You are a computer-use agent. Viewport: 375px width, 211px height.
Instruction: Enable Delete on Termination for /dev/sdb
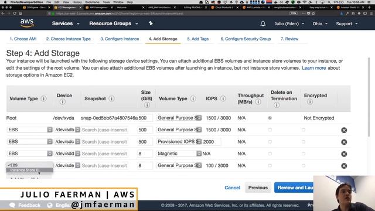[270, 130]
